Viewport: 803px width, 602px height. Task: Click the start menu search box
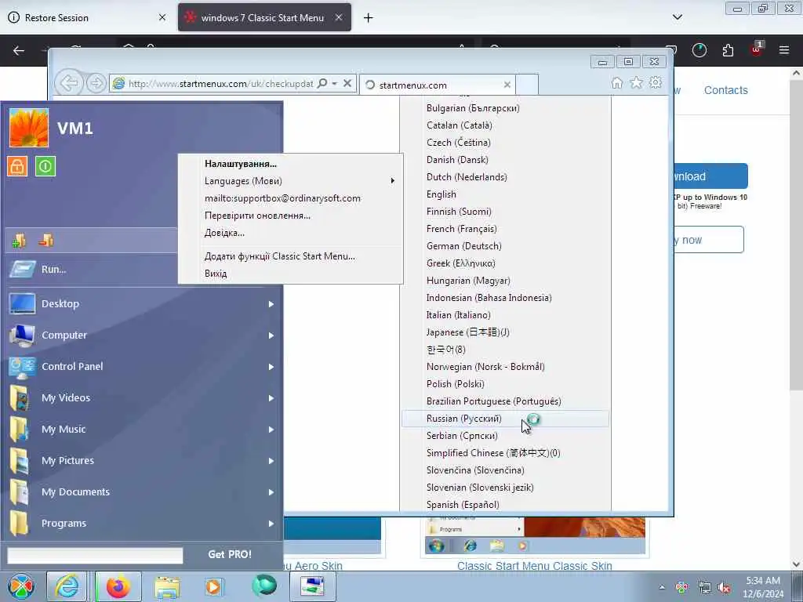tap(95, 556)
